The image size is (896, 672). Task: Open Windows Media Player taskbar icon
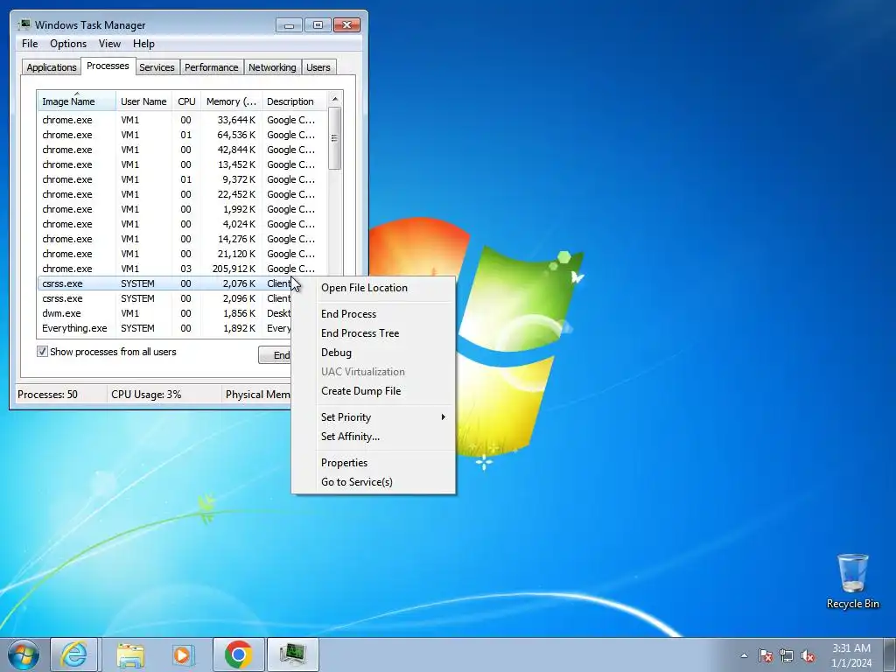click(184, 654)
